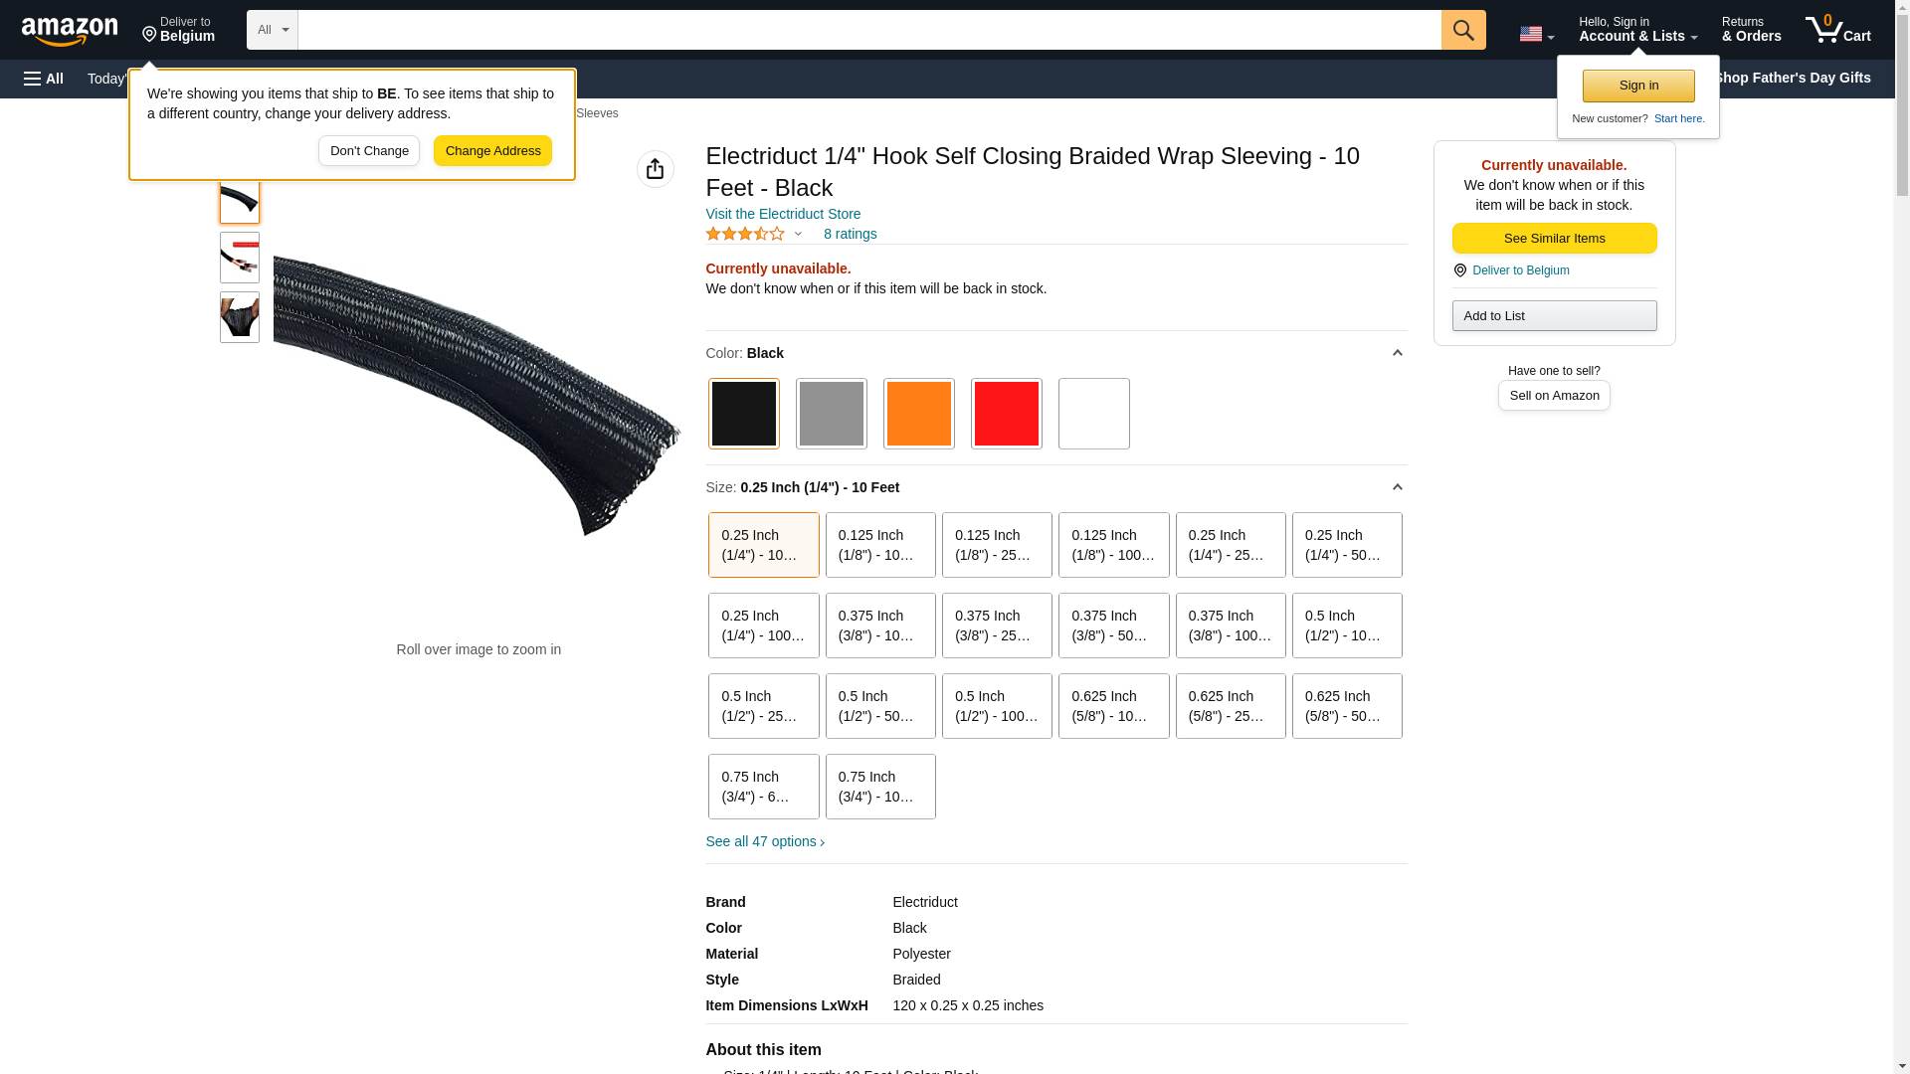Collapse the Color options section
The image size is (1910, 1074).
point(1397,353)
